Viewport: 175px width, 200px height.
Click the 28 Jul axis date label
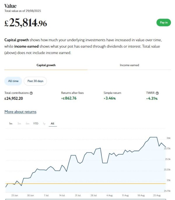click(94, 195)
